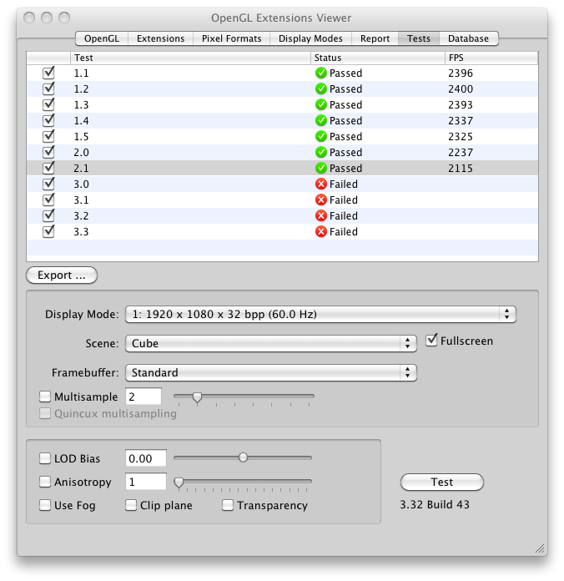Screen dimensions: 564x581
Task: Click the FPS value 2393
Action: click(461, 105)
